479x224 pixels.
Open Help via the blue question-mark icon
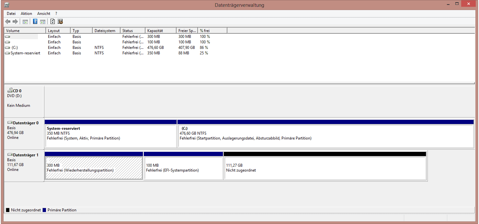(35, 22)
